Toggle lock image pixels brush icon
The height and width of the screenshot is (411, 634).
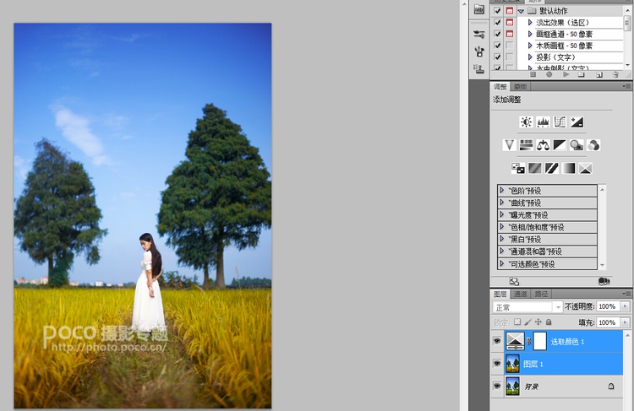527,322
